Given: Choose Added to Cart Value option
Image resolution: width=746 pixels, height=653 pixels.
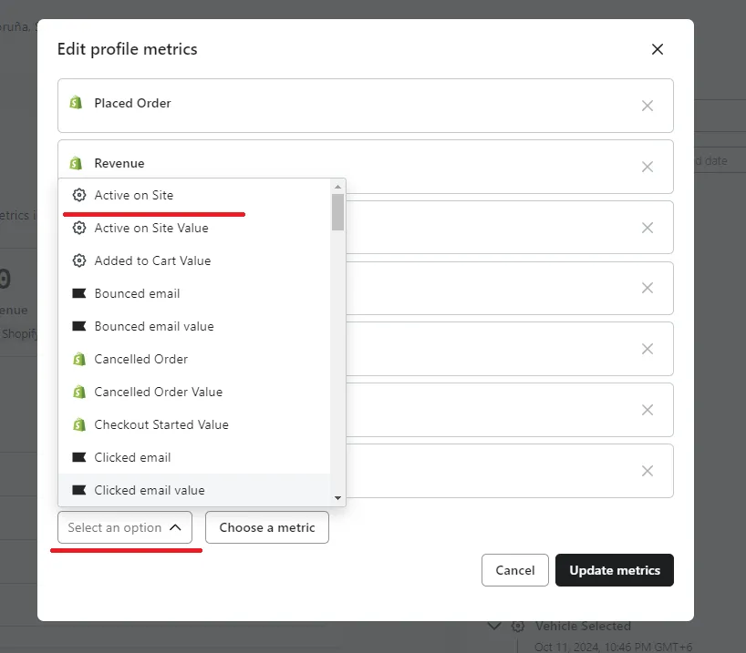Looking at the screenshot, I should [x=152, y=260].
